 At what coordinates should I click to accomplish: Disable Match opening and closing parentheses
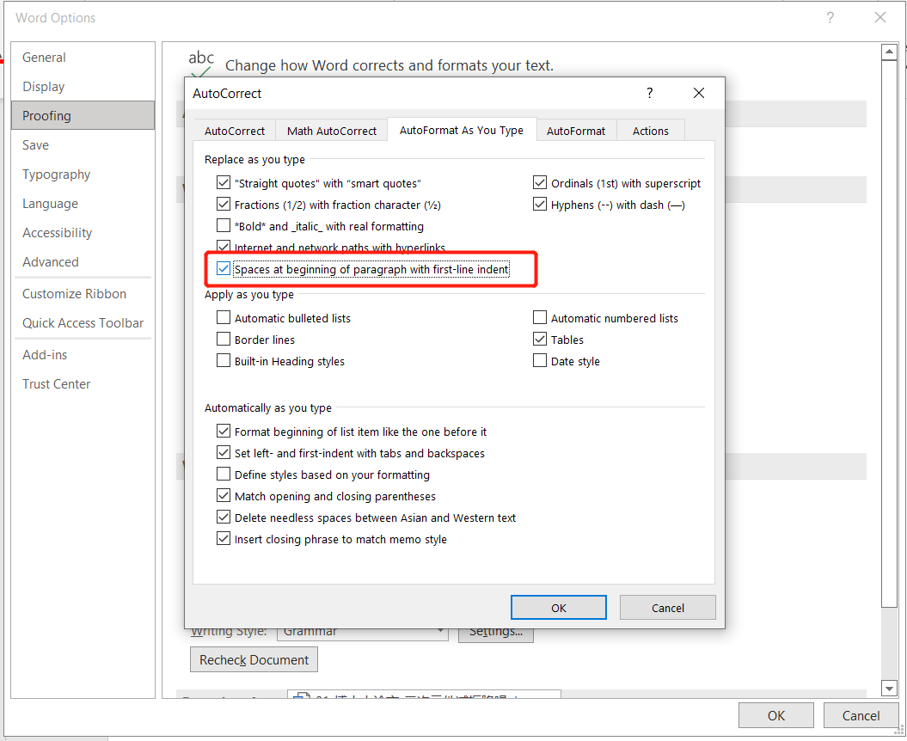pos(224,496)
